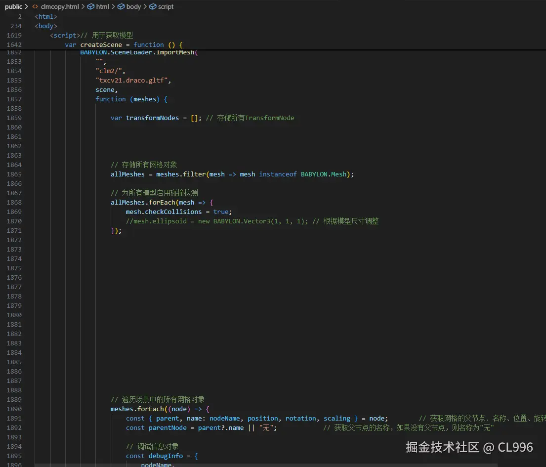Place cursor on checkCollisions property
The height and width of the screenshot is (467, 546).
(173, 212)
